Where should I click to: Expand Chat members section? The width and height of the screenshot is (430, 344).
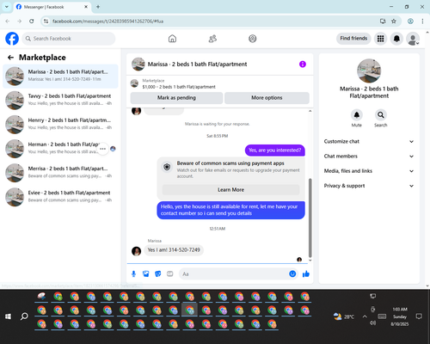[369, 157]
